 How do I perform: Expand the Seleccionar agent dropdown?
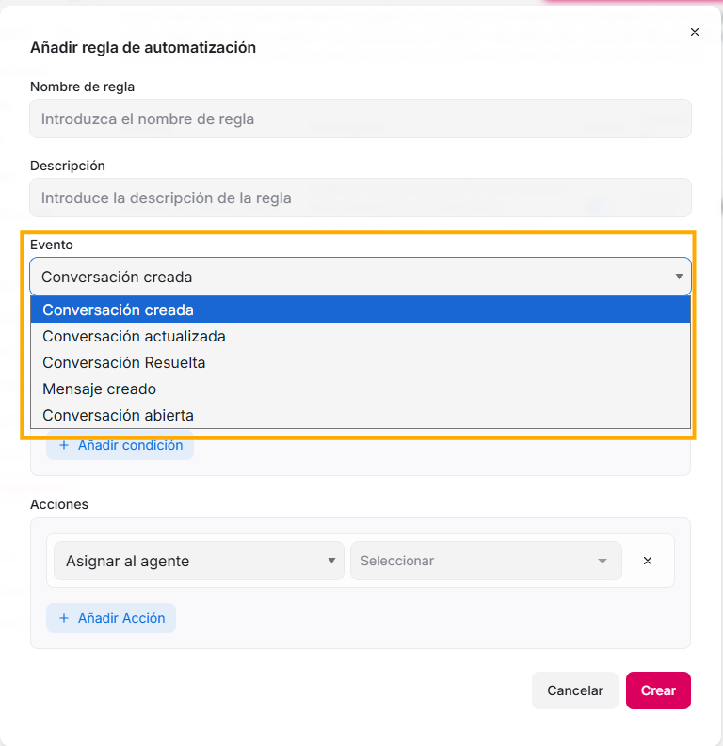point(485,561)
